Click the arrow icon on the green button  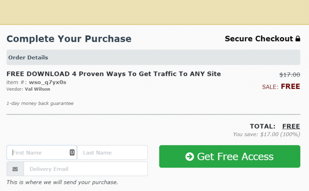[x=190, y=156]
